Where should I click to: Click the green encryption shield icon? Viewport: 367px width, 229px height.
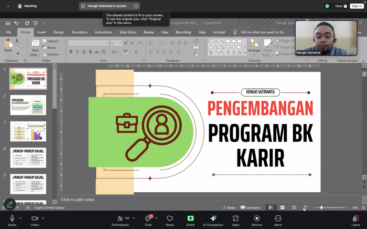[x=327, y=6]
